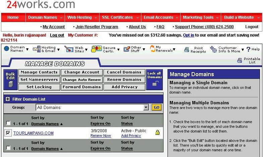Open the Web Sites dropdown arrow
This screenshot has height=157, width=263.
[86, 50]
